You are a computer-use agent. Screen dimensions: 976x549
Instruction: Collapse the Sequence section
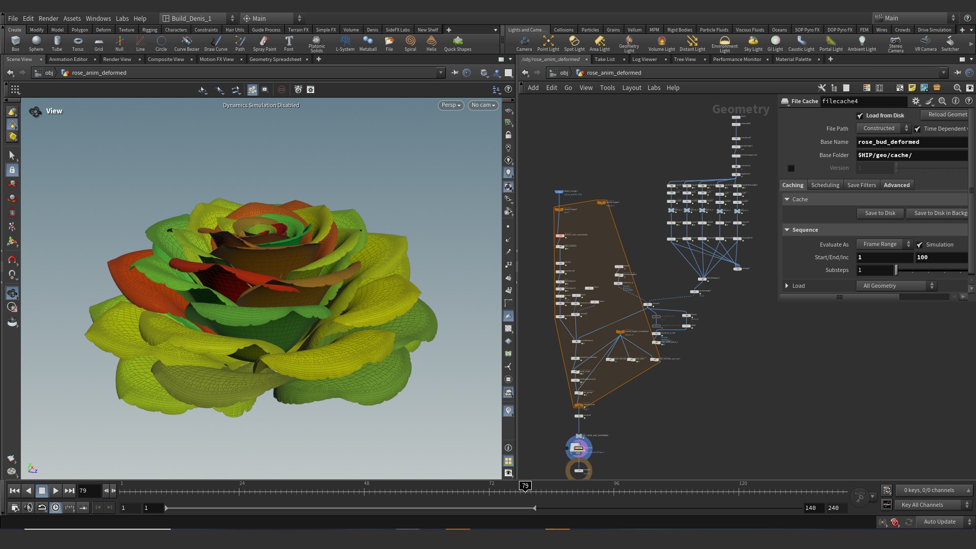pyautogui.click(x=787, y=230)
